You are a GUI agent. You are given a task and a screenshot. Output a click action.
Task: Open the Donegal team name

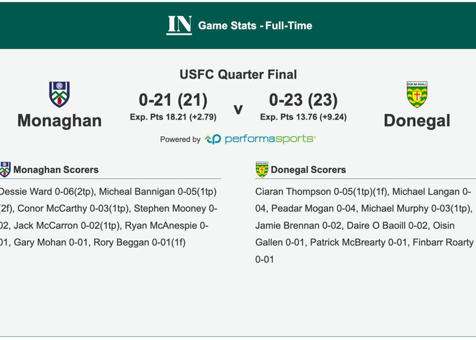(416, 121)
